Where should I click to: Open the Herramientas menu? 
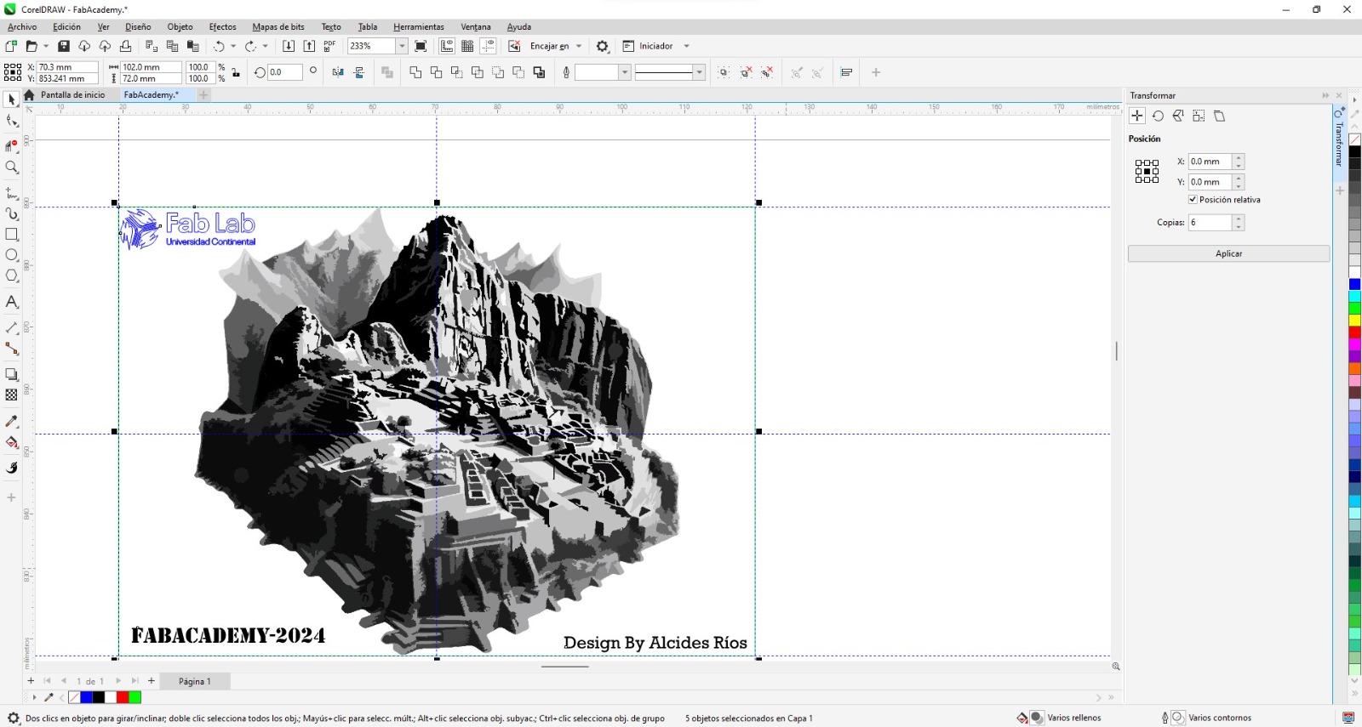[418, 27]
